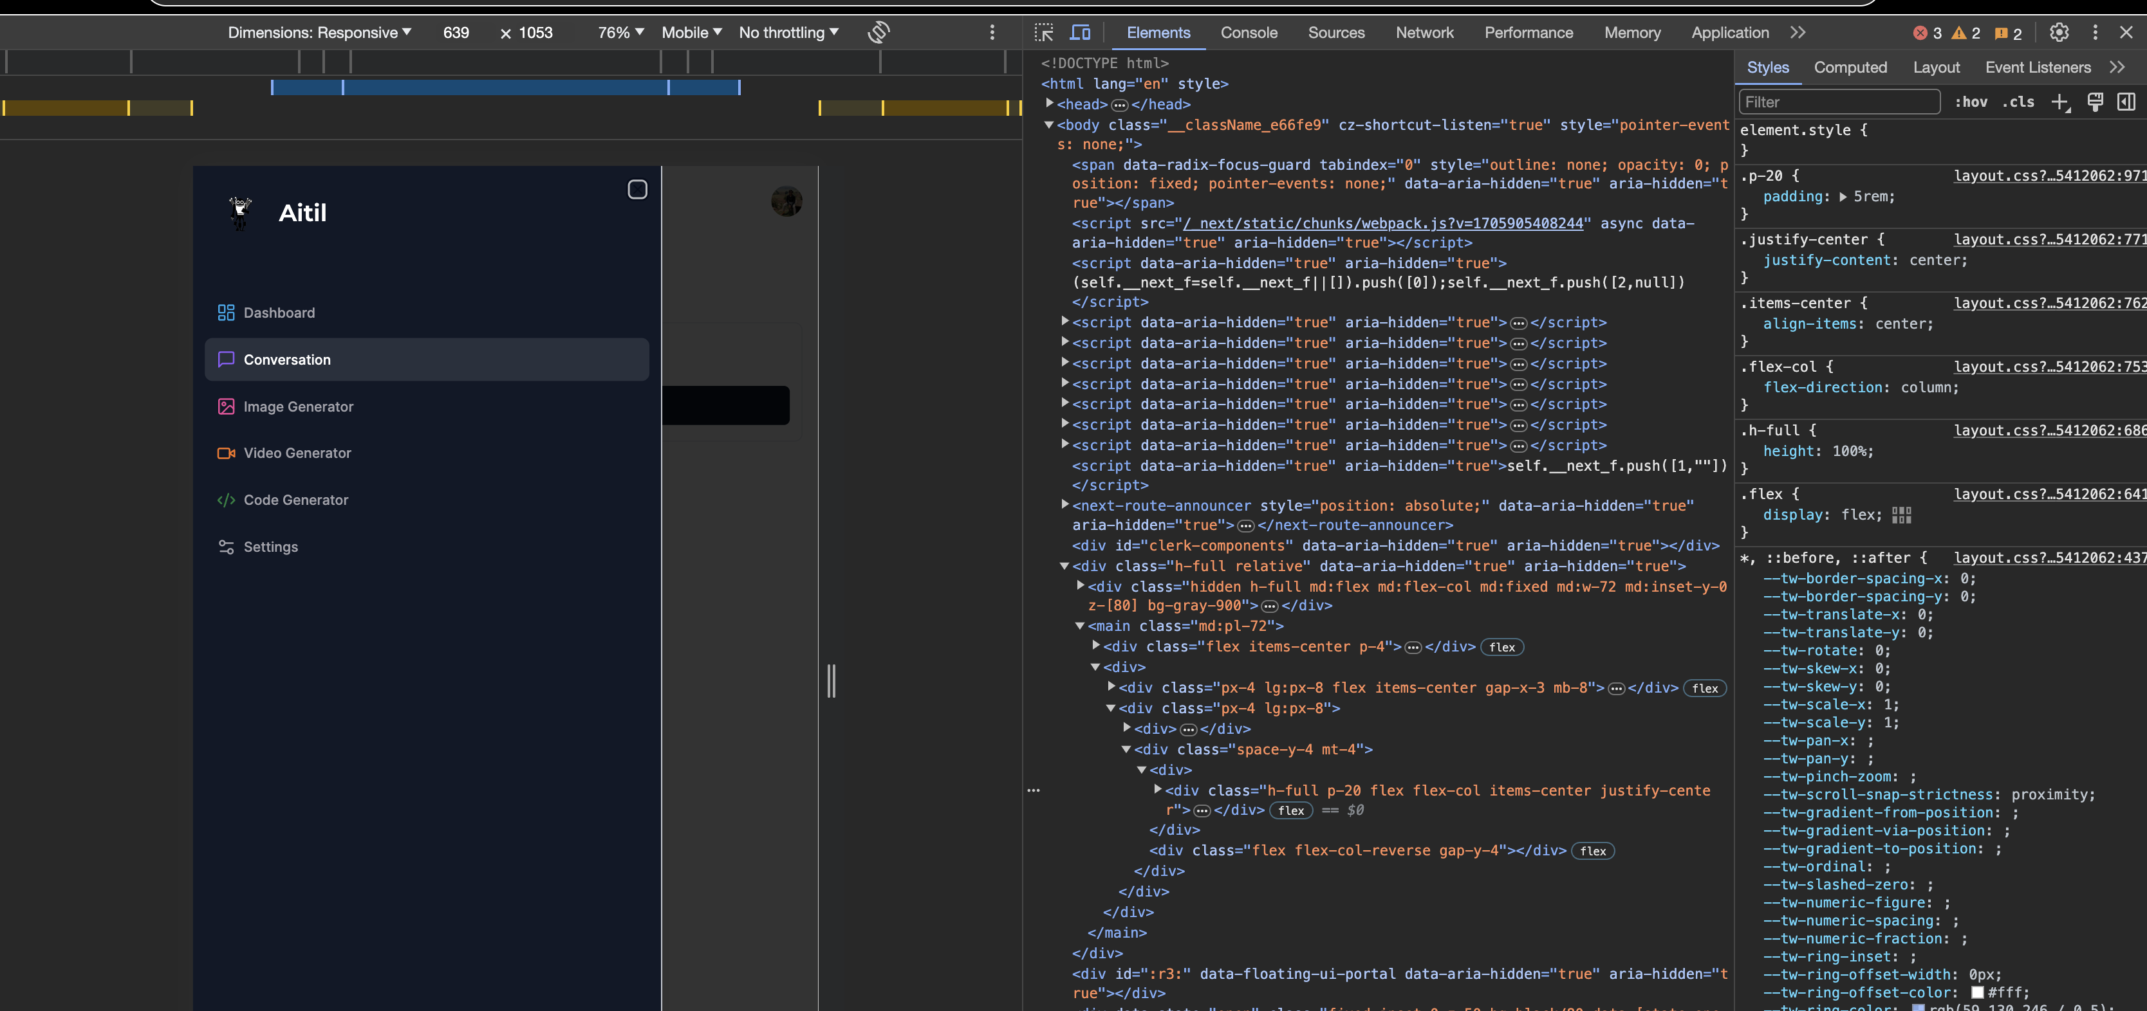Click the paintbrush rendering emulation icon
Screen dimensions: 2147x1011
(2094, 102)
